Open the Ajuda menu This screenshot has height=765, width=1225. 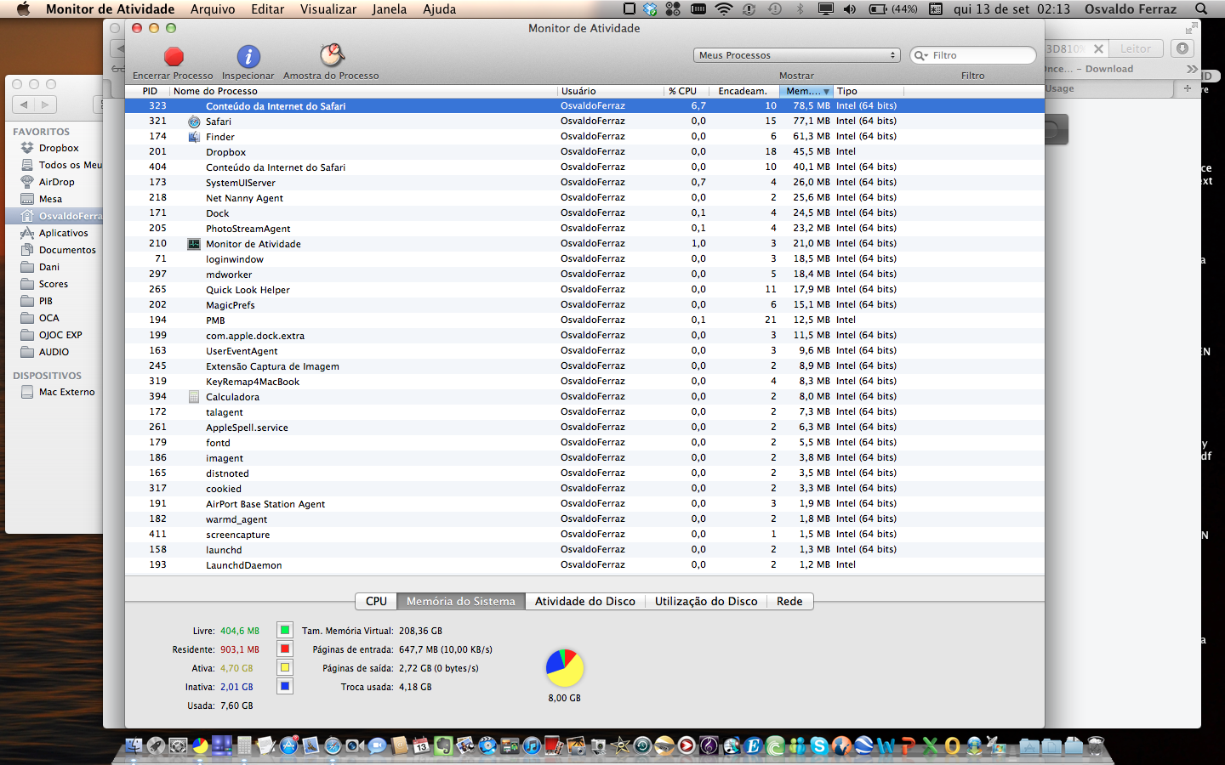440,9
